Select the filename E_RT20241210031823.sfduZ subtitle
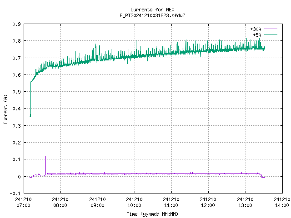Screen dimensions: 291x218 tap(152, 15)
